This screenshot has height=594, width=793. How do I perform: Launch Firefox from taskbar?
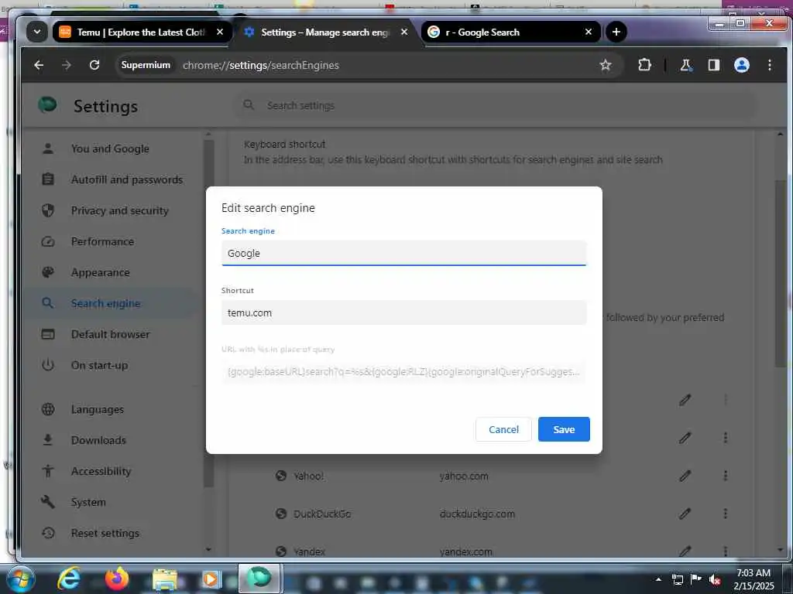[117, 579]
